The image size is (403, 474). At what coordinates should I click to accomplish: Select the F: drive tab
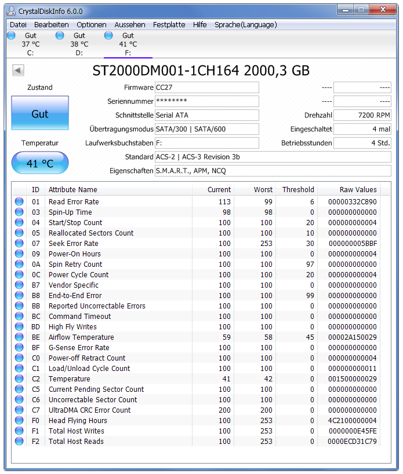tap(128, 44)
